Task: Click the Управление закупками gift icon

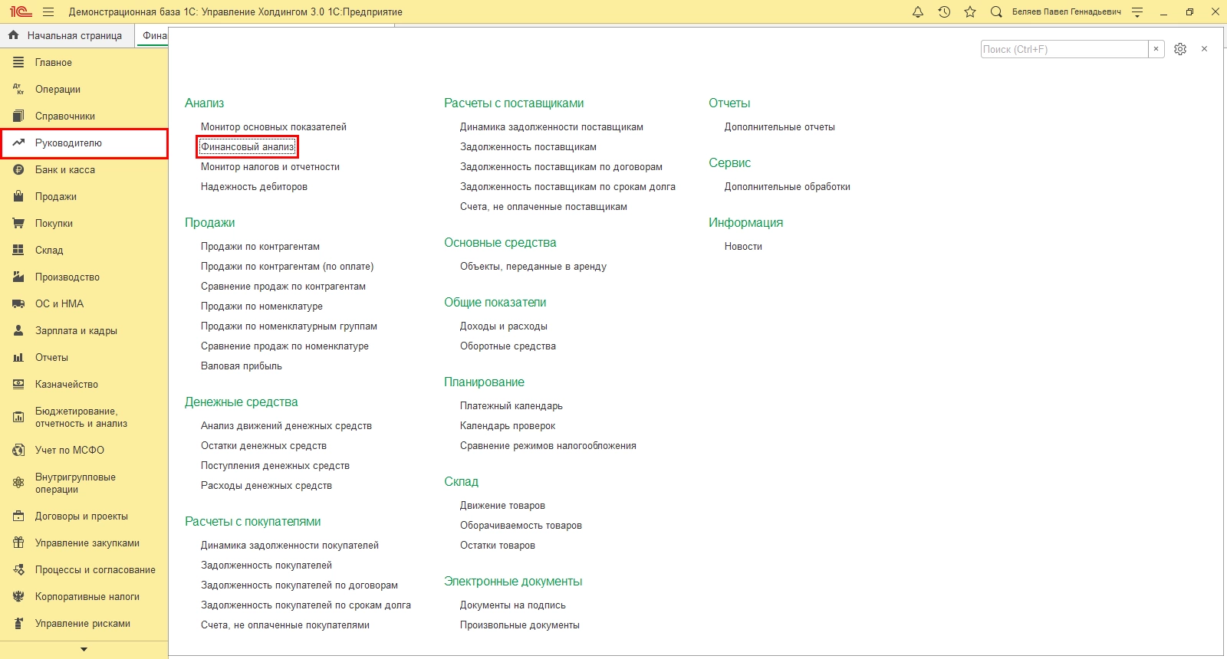Action: pos(18,543)
